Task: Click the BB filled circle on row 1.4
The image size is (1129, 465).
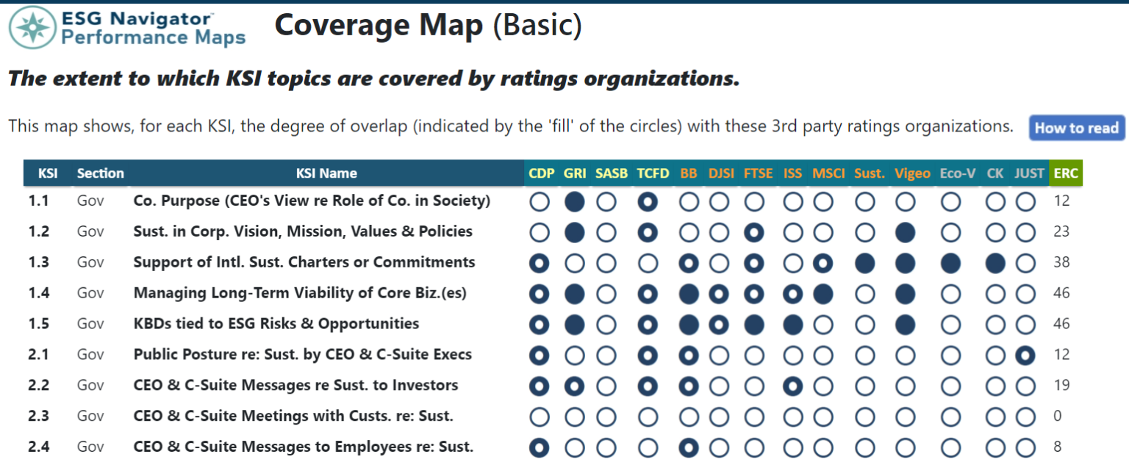Action: [689, 293]
